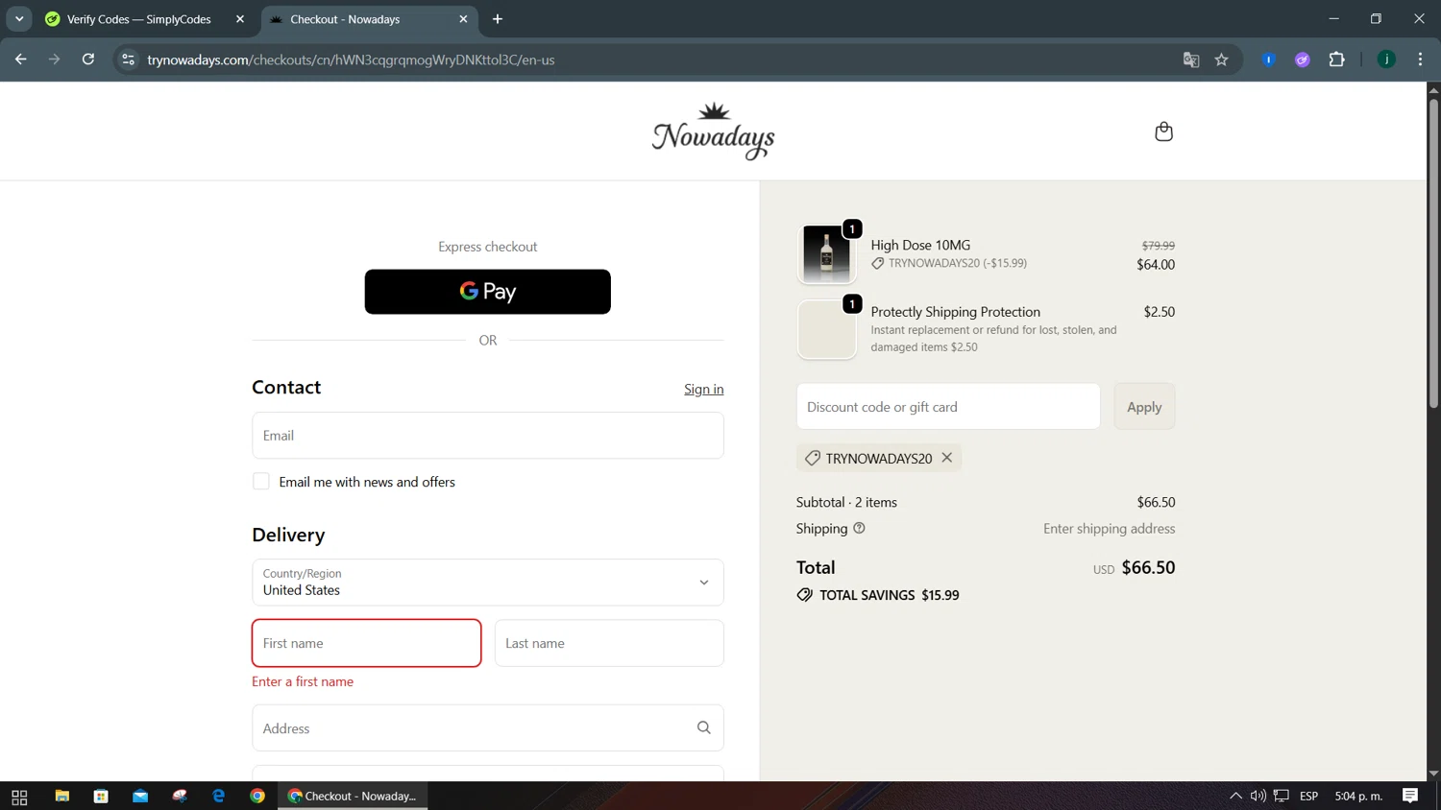1441x810 pixels.
Task: Show hidden system tray icons
Action: 1235,796
